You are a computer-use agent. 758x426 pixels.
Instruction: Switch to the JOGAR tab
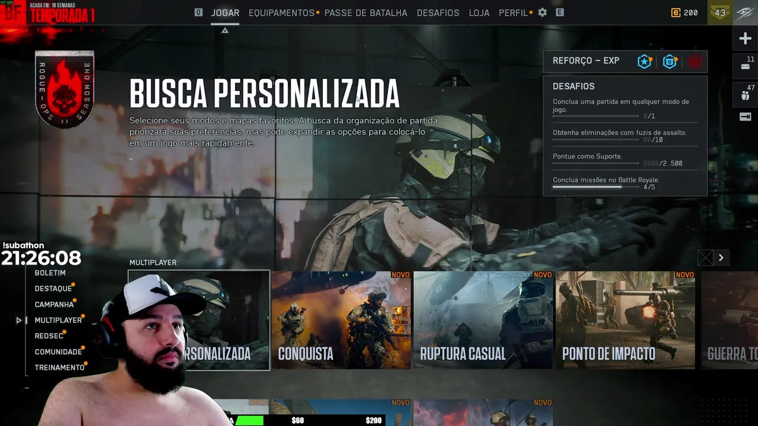tap(225, 12)
